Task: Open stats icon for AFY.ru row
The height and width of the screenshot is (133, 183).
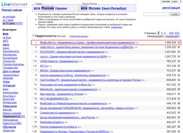Action: tap(179, 66)
